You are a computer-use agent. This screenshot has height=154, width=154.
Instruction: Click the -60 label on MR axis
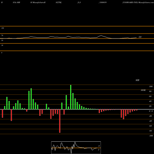(150, 126)
